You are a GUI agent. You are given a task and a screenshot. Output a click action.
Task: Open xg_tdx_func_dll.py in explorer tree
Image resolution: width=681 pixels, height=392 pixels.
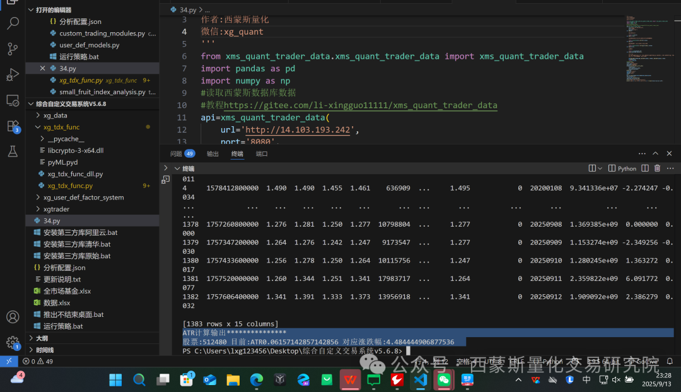coord(75,174)
